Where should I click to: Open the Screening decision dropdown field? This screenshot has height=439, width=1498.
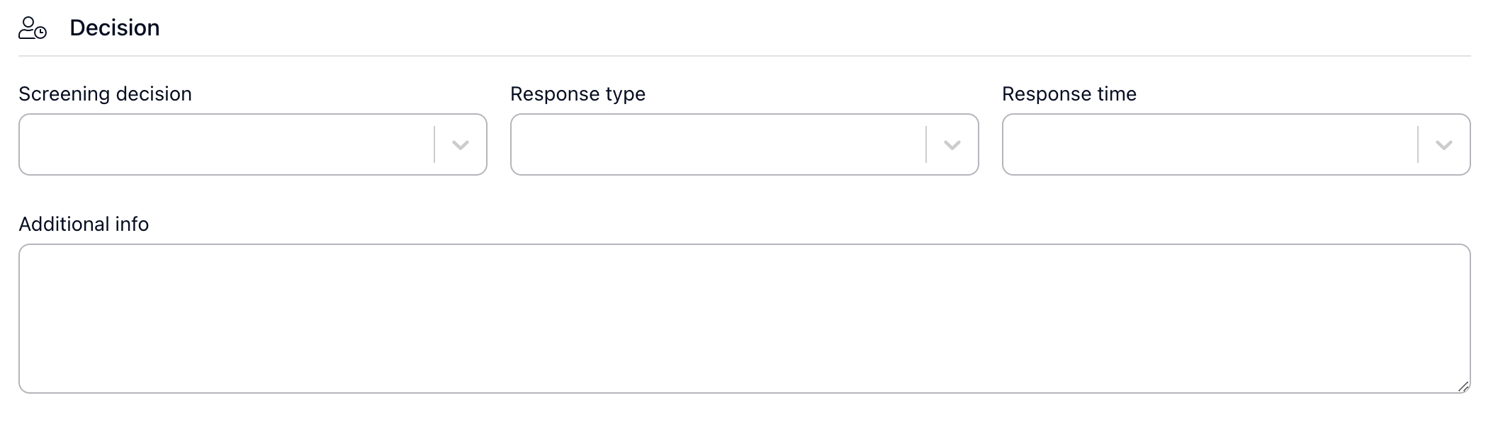click(x=253, y=144)
